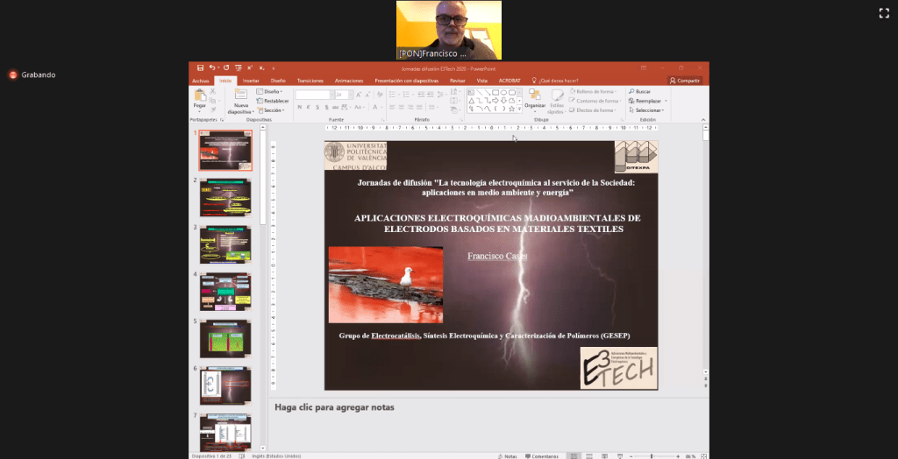Switch to slide sorter view in status bar

click(589, 455)
